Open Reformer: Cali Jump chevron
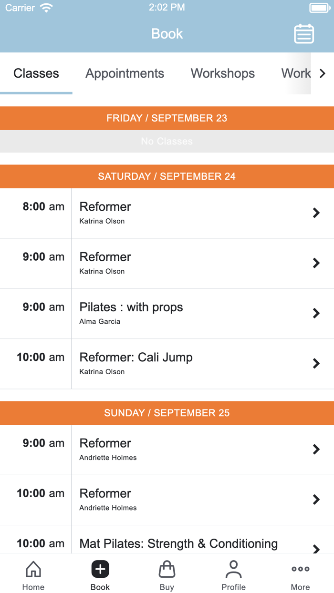The height and width of the screenshot is (593, 334). [316, 363]
